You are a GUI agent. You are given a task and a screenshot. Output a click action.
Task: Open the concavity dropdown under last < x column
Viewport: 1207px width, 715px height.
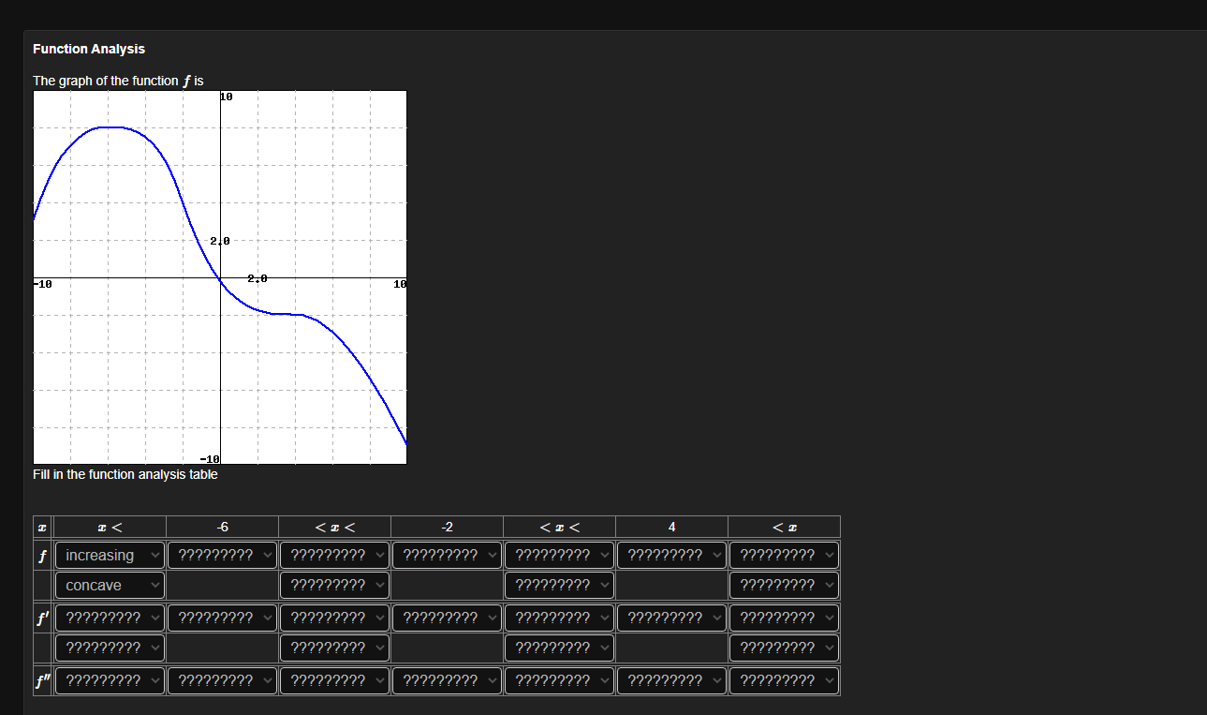click(784, 585)
